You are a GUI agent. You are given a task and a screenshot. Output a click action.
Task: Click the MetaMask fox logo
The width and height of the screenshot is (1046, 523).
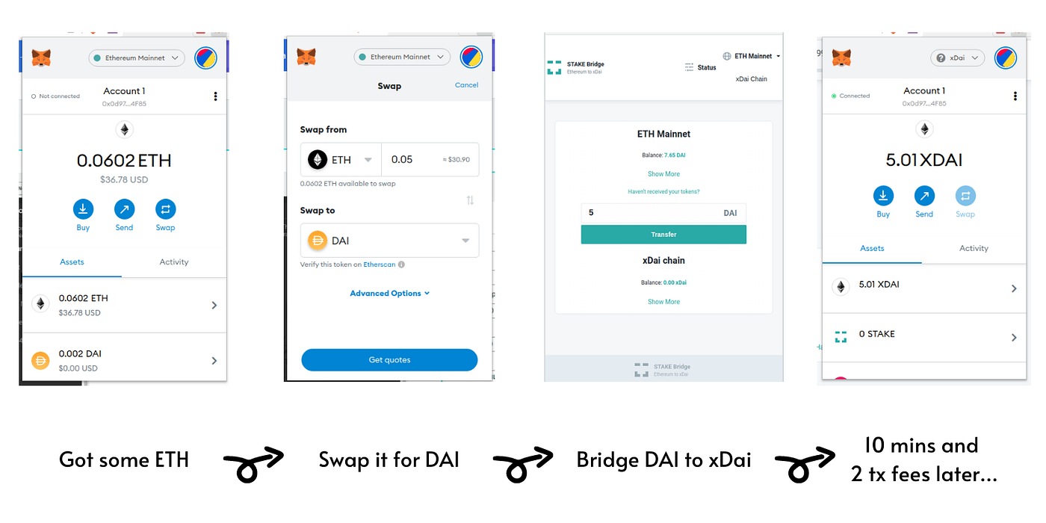point(41,57)
